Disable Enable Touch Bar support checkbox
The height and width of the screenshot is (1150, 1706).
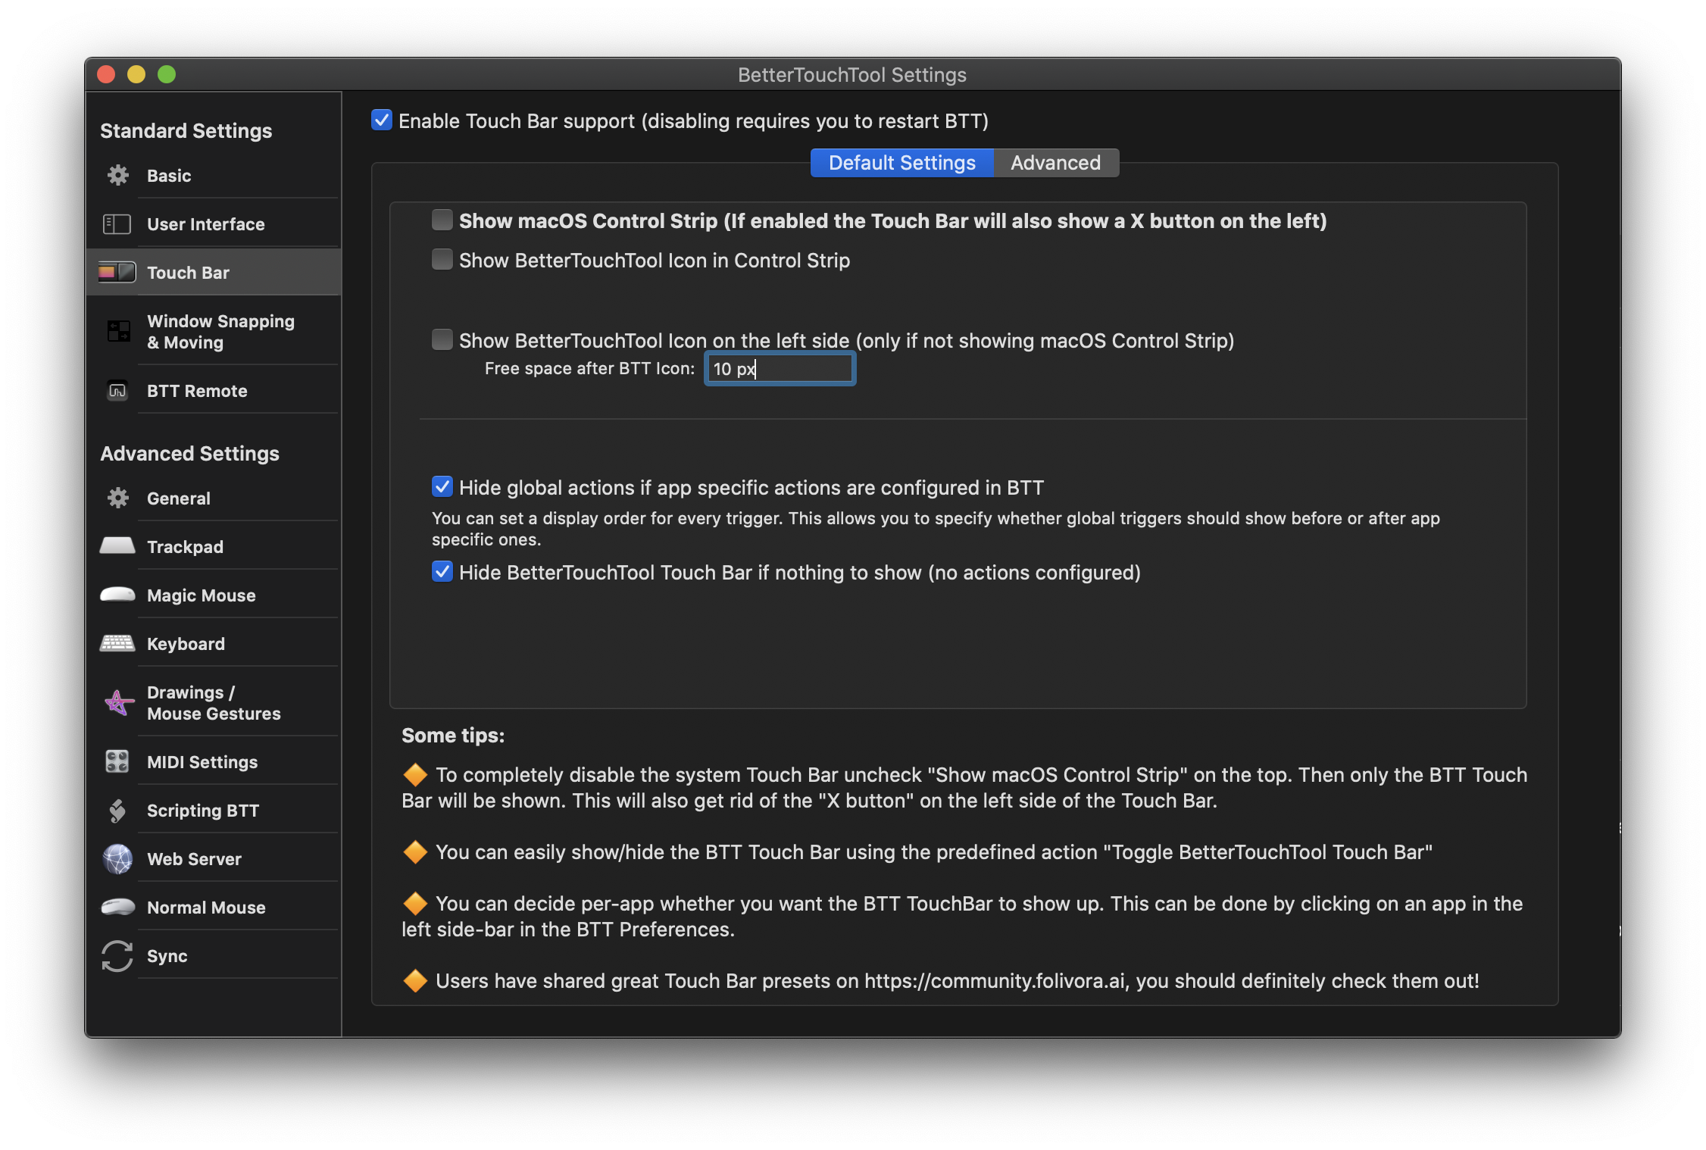[382, 120]
